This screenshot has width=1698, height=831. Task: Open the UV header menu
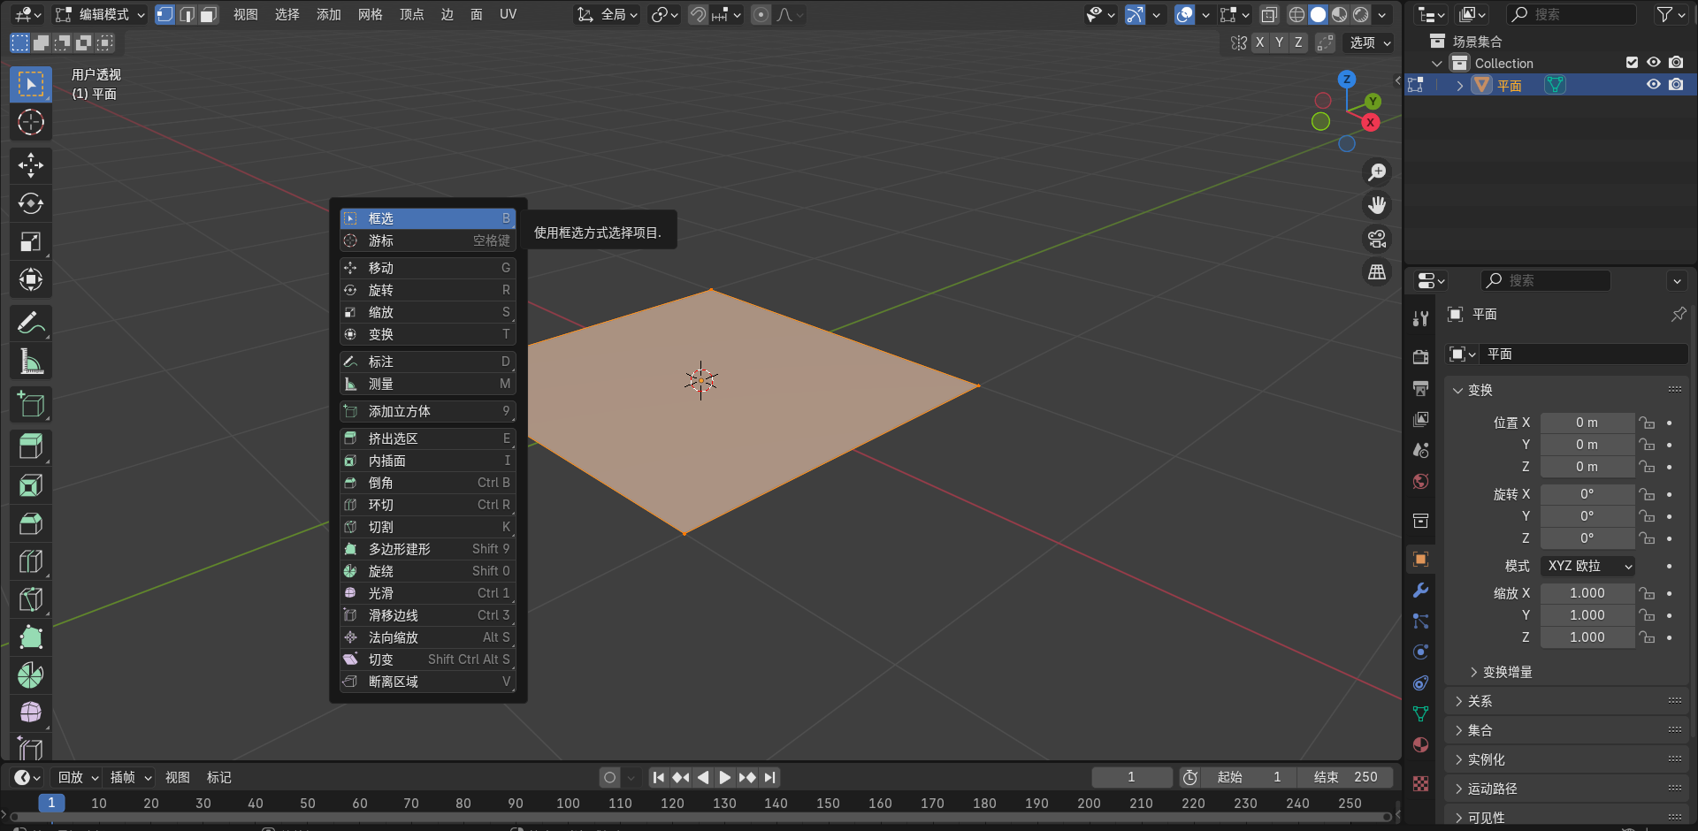pyautogui.click(x=508, y=14)
